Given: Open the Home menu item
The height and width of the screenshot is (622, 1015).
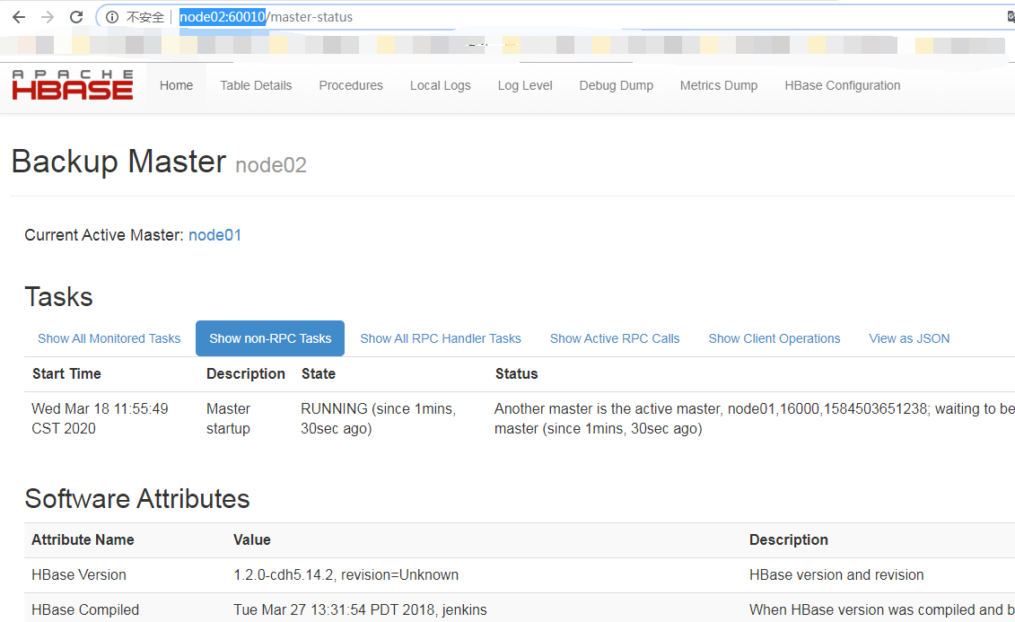Looking at the screenshot, I should 176,85.
